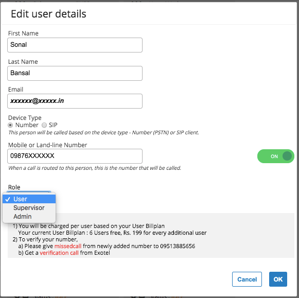Select the SIP device type radio button
299x298 pixels.
click(x=44, y=125)
